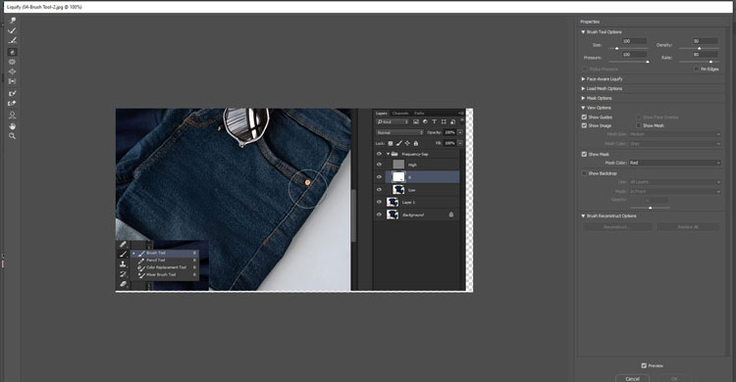Open the Mask Color dropdown
Image resolution: width=736 pixels, height=382 pixels.
pos(674,163)
